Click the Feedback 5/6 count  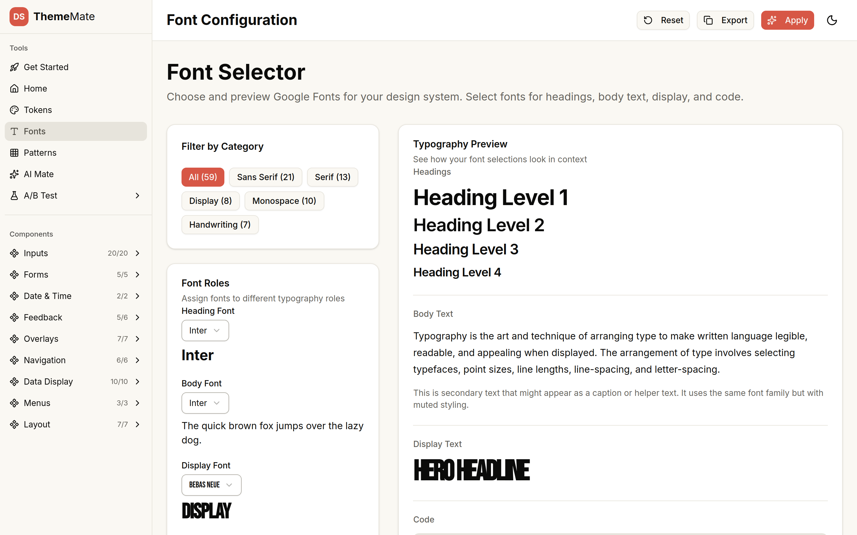tap(122, 317)
